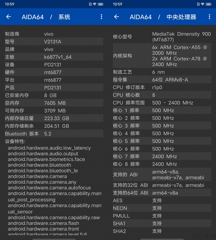Tap the WiFi icon in the left status bar
This screenshot has width=216, height=240.
(95, 4)
